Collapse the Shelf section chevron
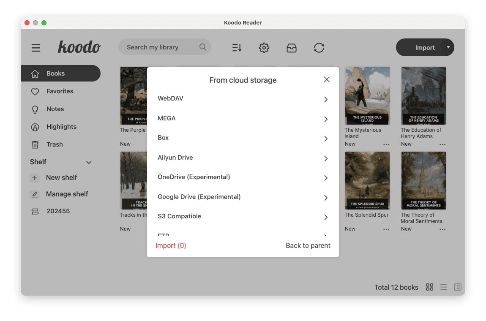This screenshot has width=486, height=321. click(89, 162)
